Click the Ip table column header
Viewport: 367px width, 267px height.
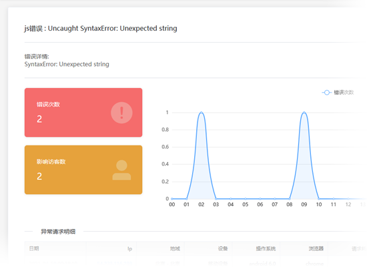129,249
